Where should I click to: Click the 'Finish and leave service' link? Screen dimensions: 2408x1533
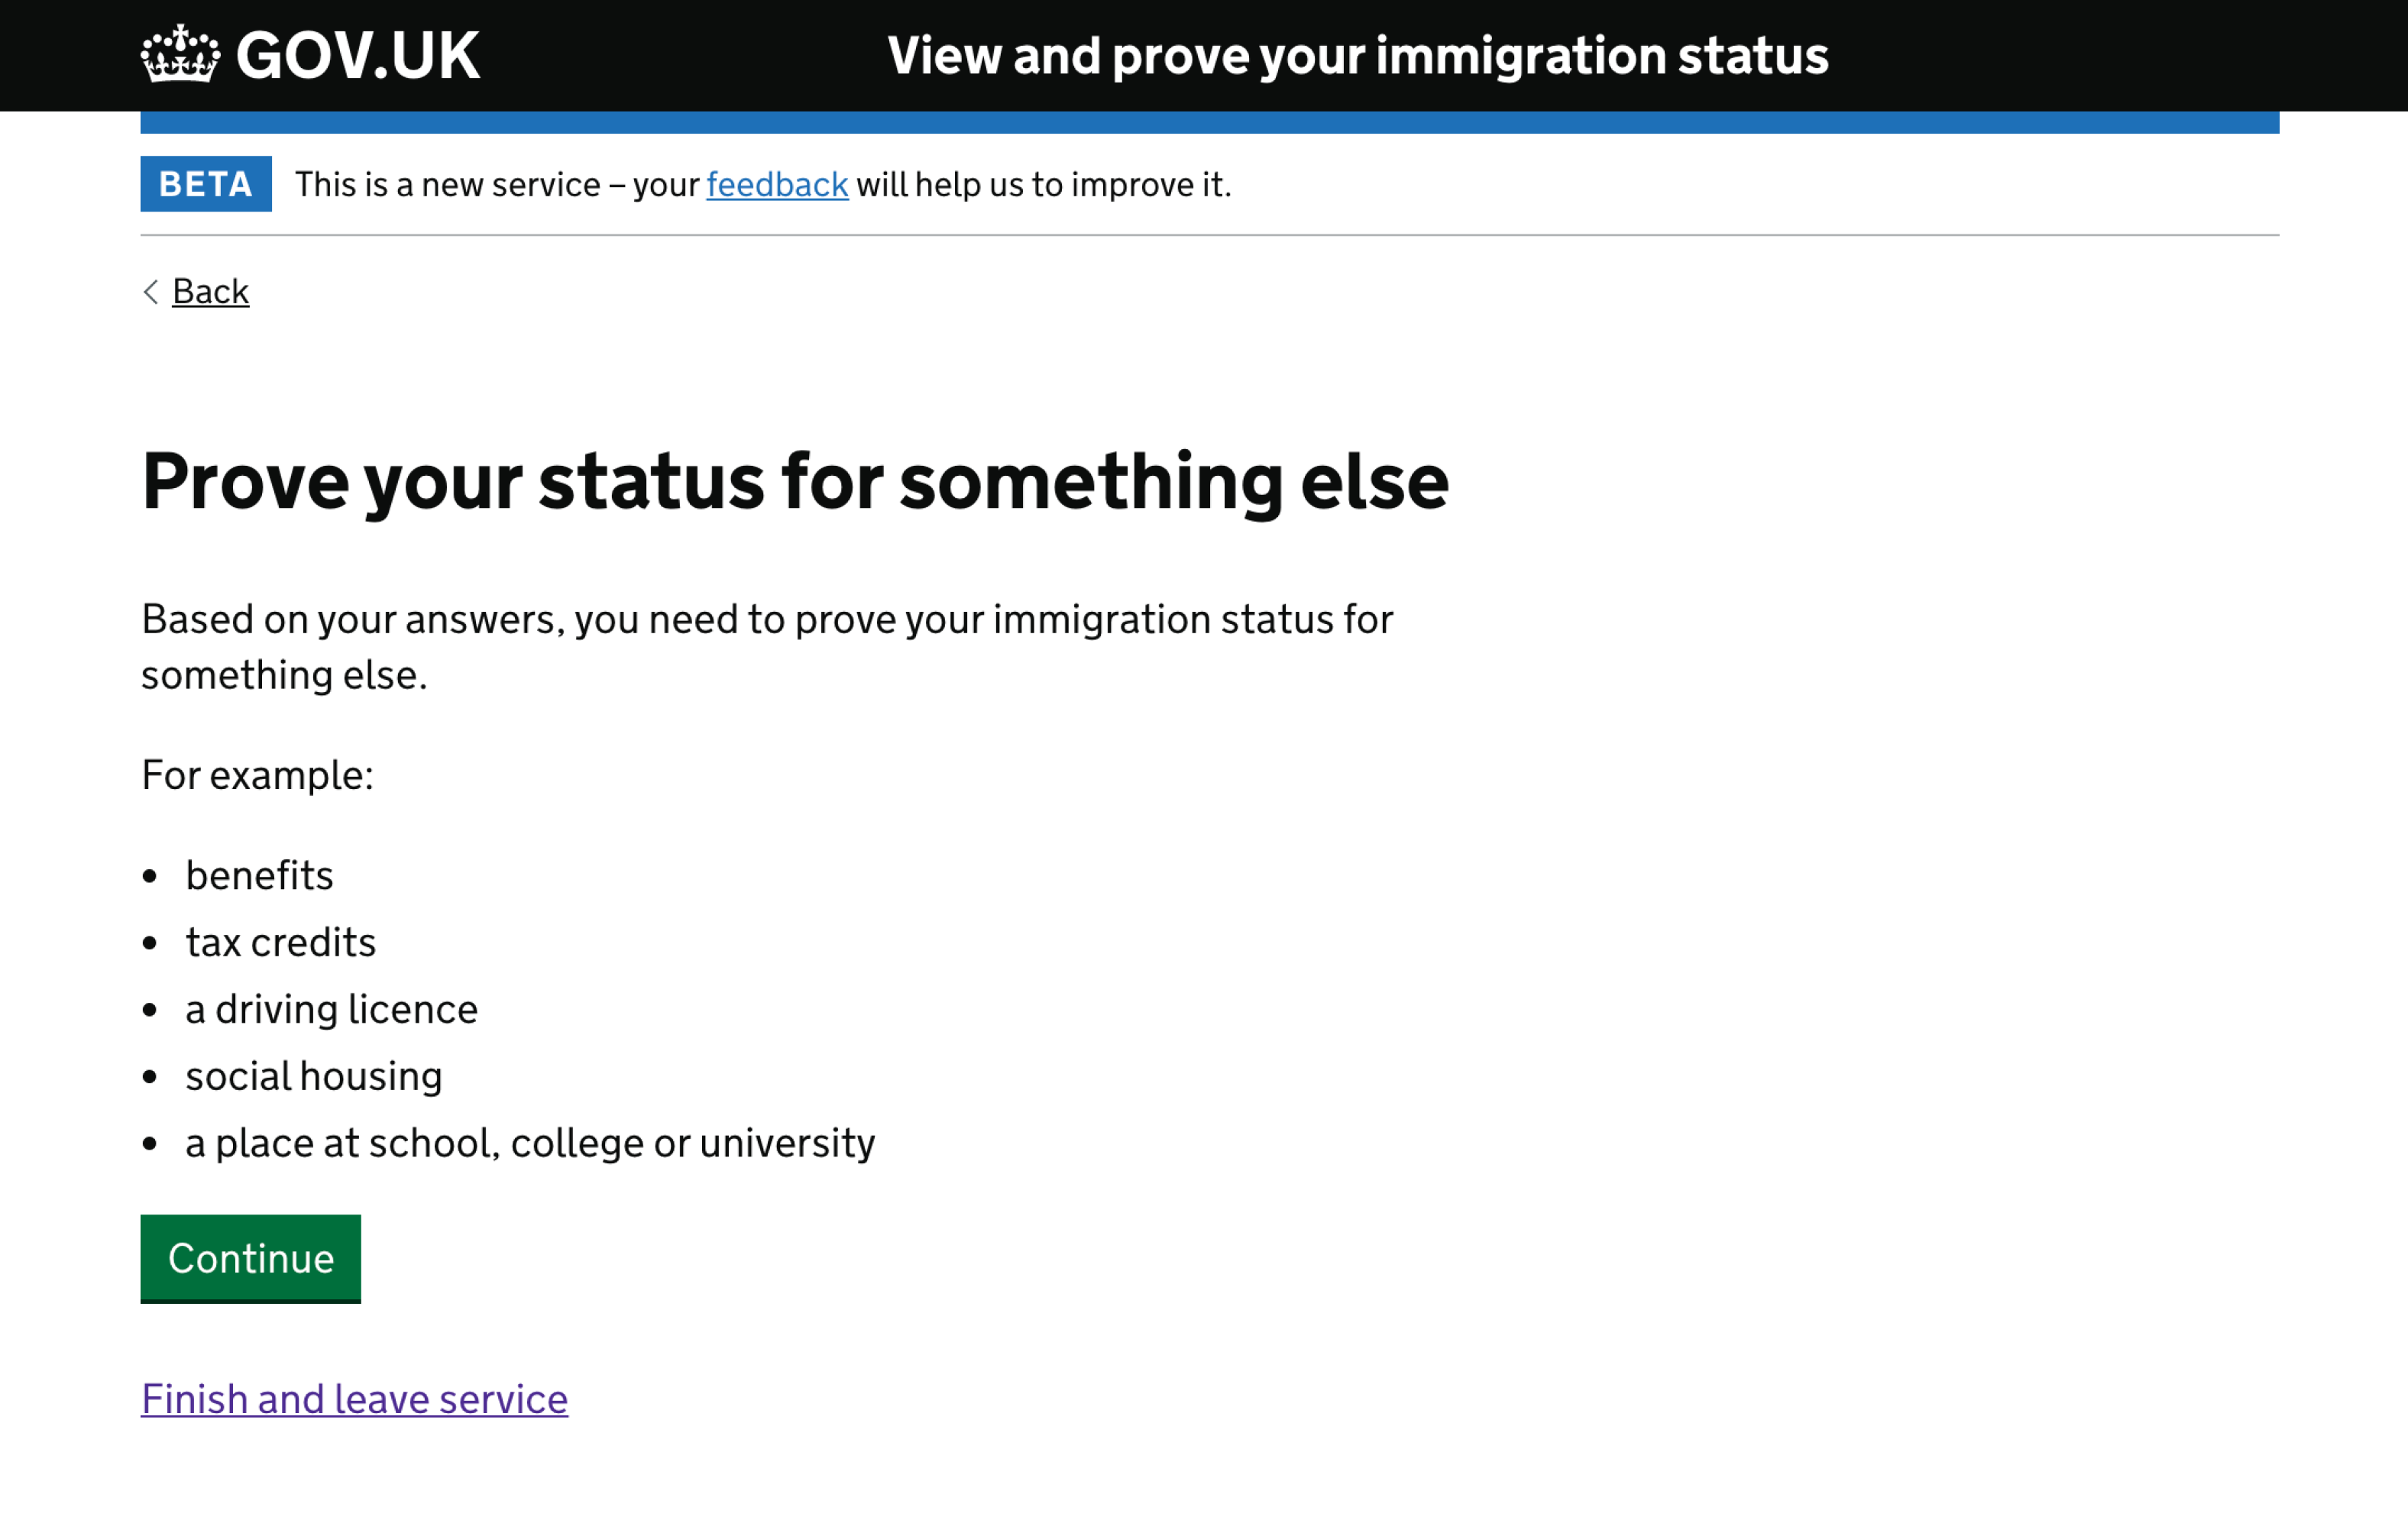click(355, 1399)
